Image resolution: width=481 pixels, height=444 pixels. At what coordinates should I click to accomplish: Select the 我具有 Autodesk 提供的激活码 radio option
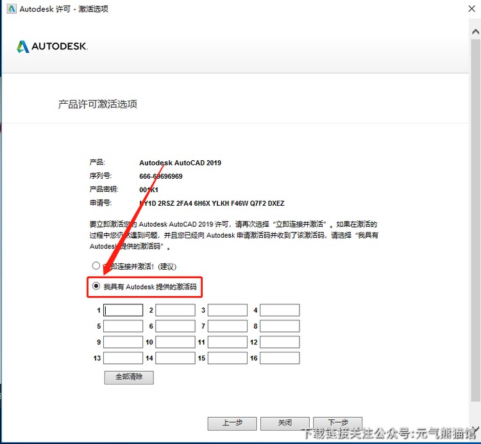tap(96, 286)
